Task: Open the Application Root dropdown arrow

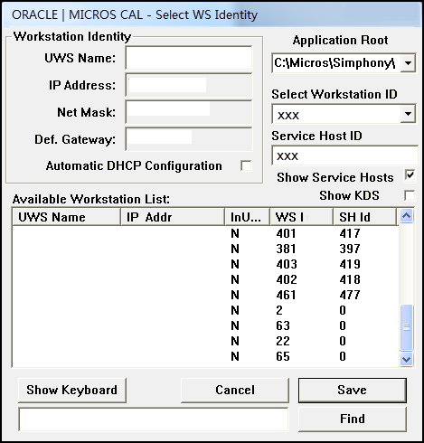Action: 408,63
